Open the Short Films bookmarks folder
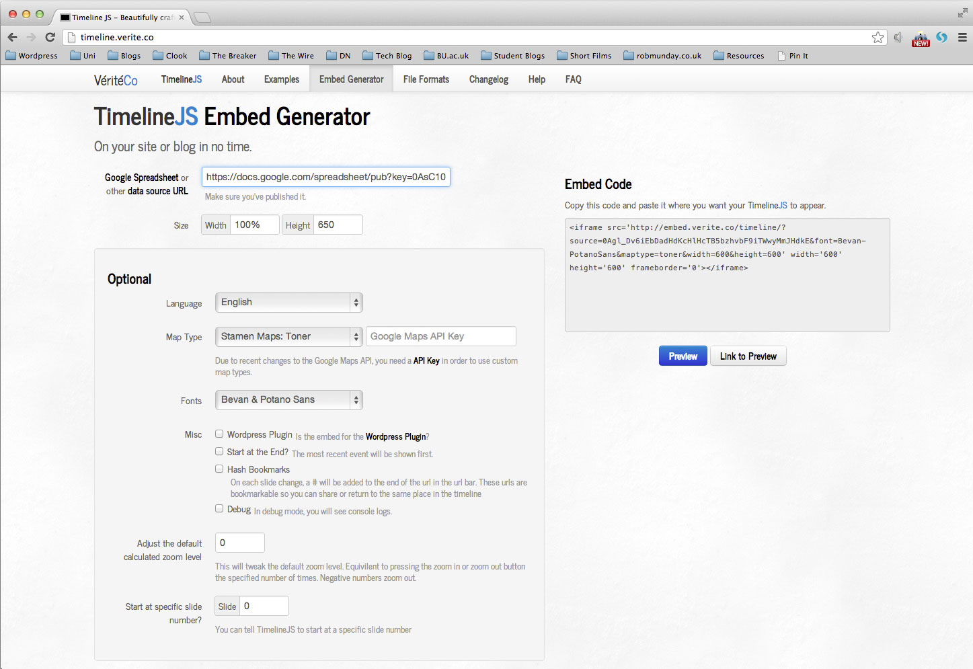Screen dimensions: 973x669 [x=584, y=56]
